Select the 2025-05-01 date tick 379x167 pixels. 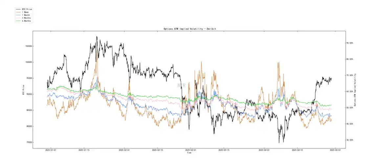pyautogui.click(x=334, y=150)
